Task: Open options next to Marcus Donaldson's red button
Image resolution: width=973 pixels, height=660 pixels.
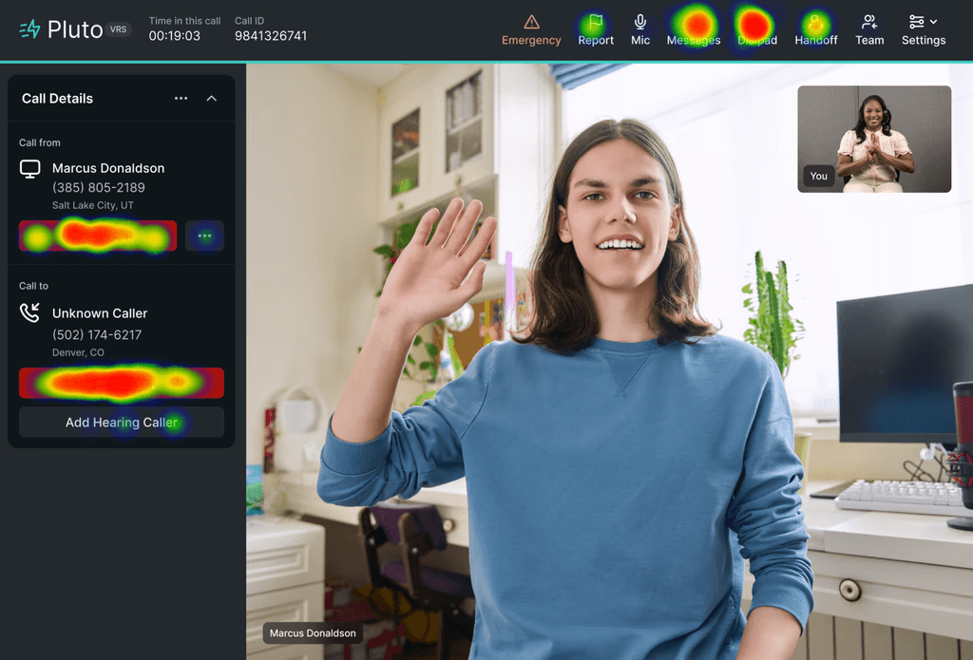Action: (205, 236)
